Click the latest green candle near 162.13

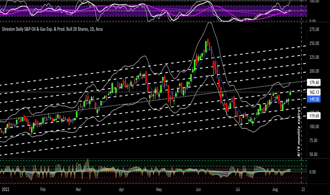click(290, 93)
